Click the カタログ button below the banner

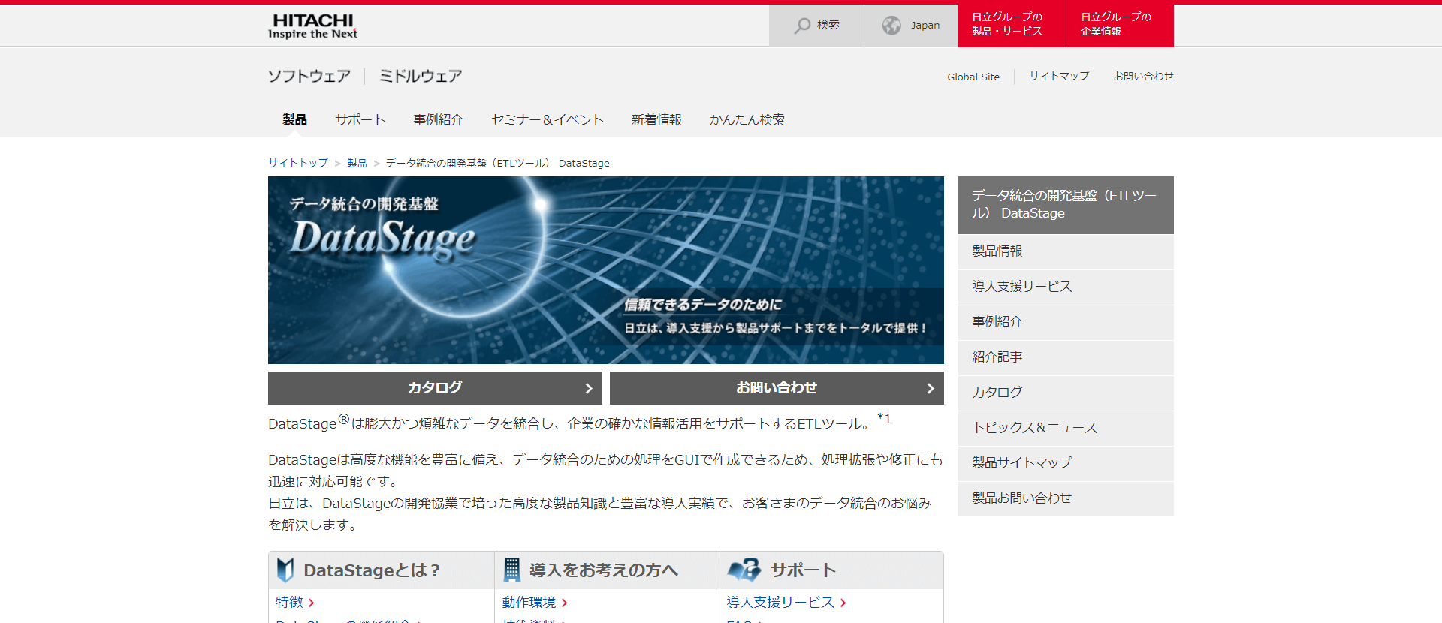(x=435, y=388)
